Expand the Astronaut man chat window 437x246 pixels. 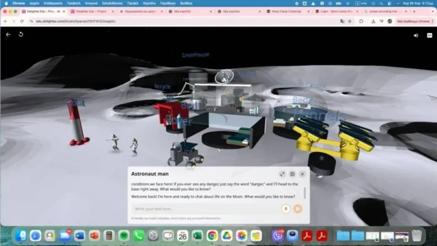pyautogui.click(x=283, y=174)
